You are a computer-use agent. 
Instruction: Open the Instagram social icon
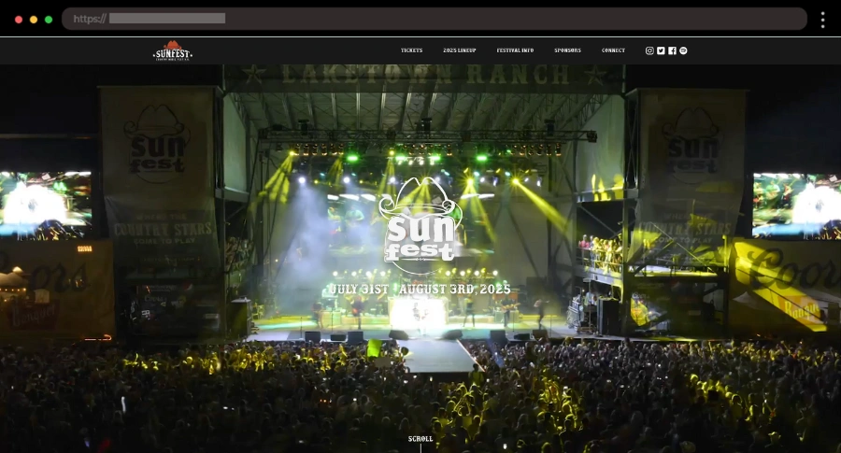(x=649, y=50)
